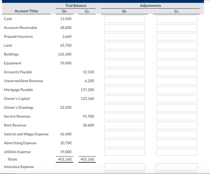Viewport: 210px width, 174px height.
Task: Click Land row adjustments credit box
Action: pyautogui.click(x=177, y=45)
